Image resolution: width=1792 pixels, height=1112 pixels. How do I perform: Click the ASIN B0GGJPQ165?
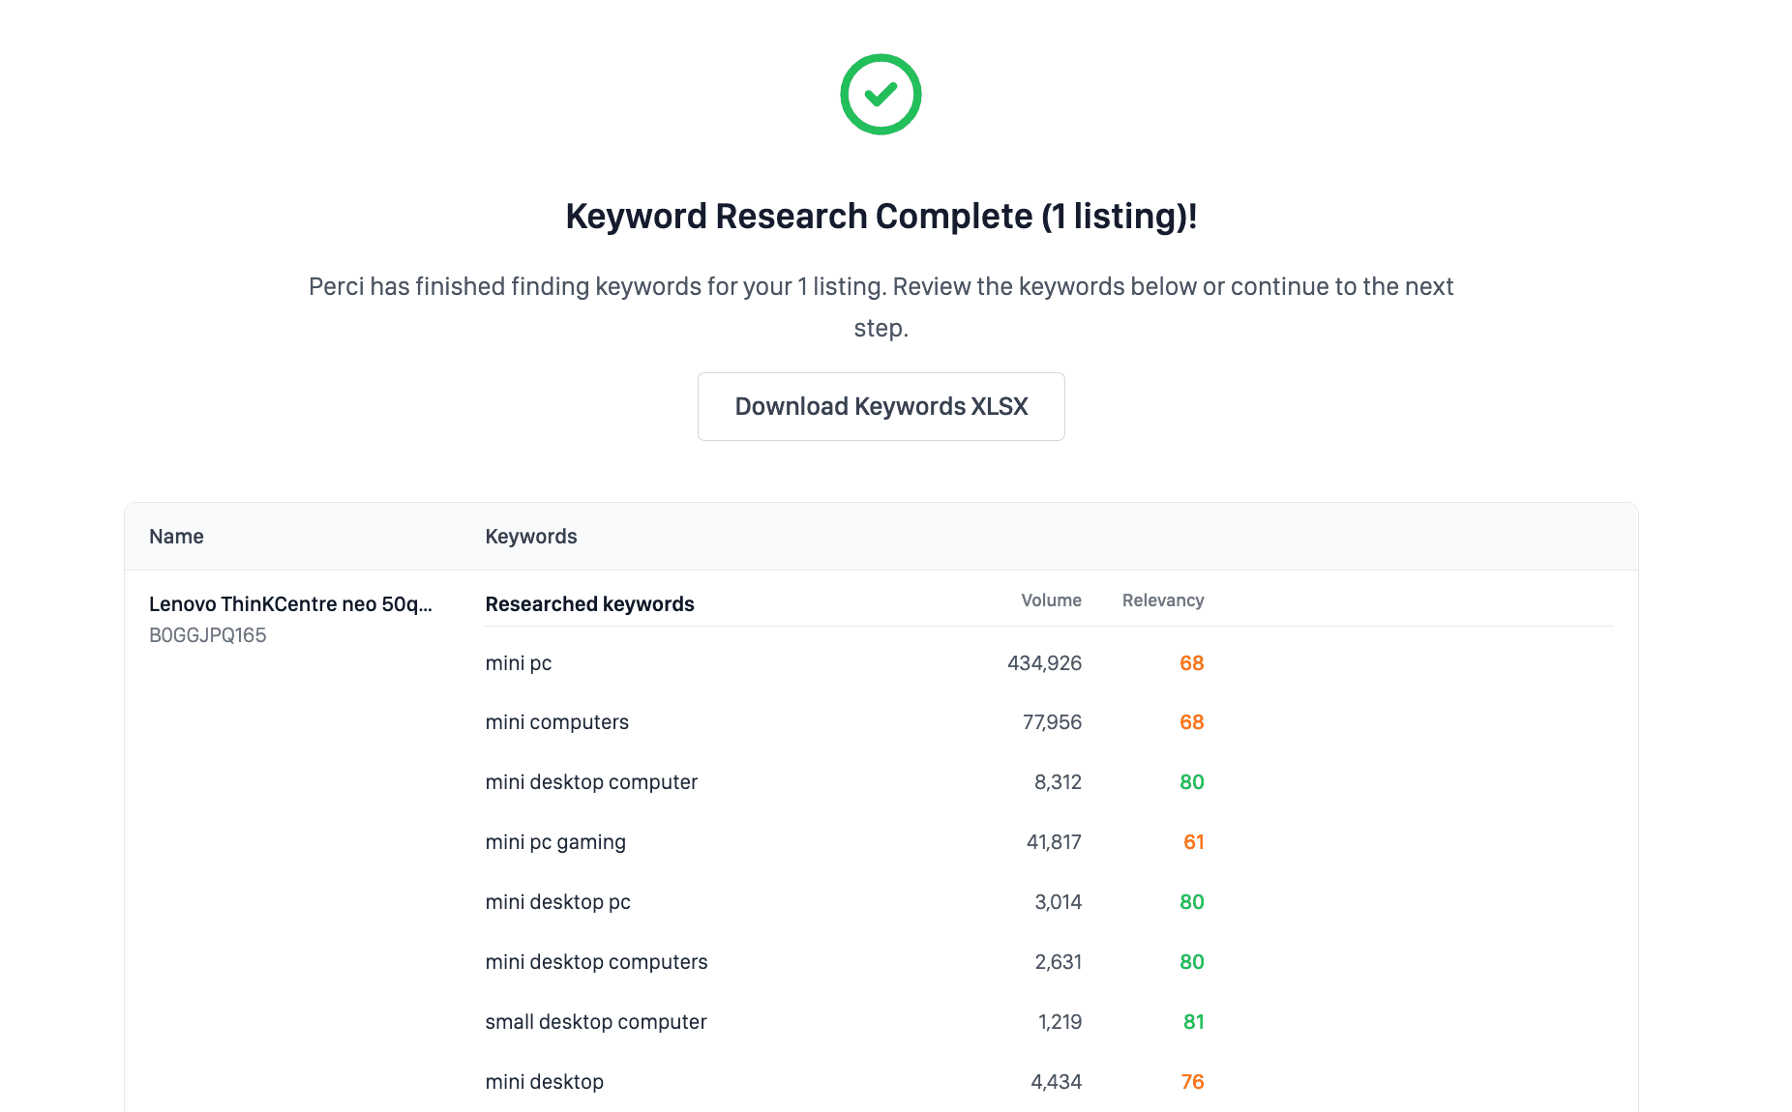pos(207,635)
